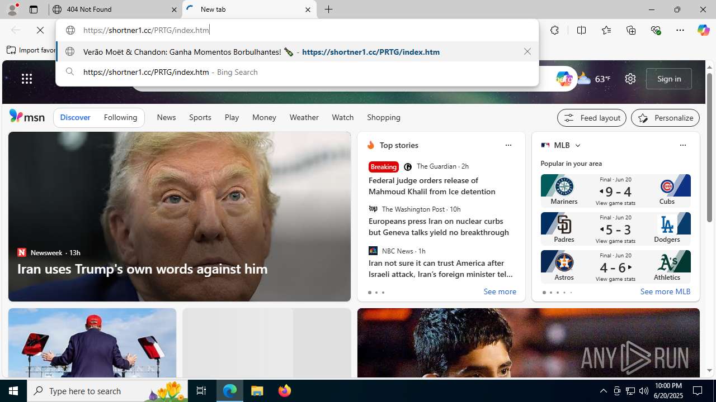This screenshot has height=402, width=716.
Task: View Mariners vs Cubs game stats
Action: [x=615, y=203]
